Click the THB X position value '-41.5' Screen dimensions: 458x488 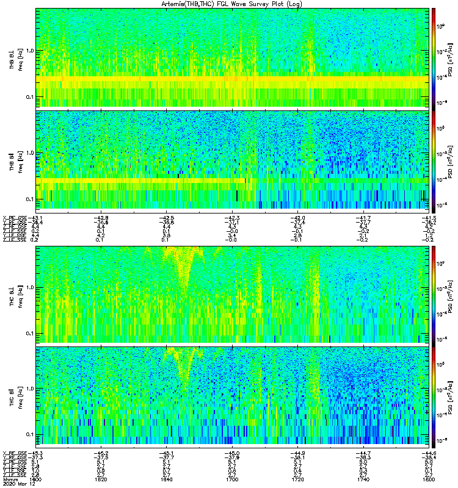(x=429, y=218)
